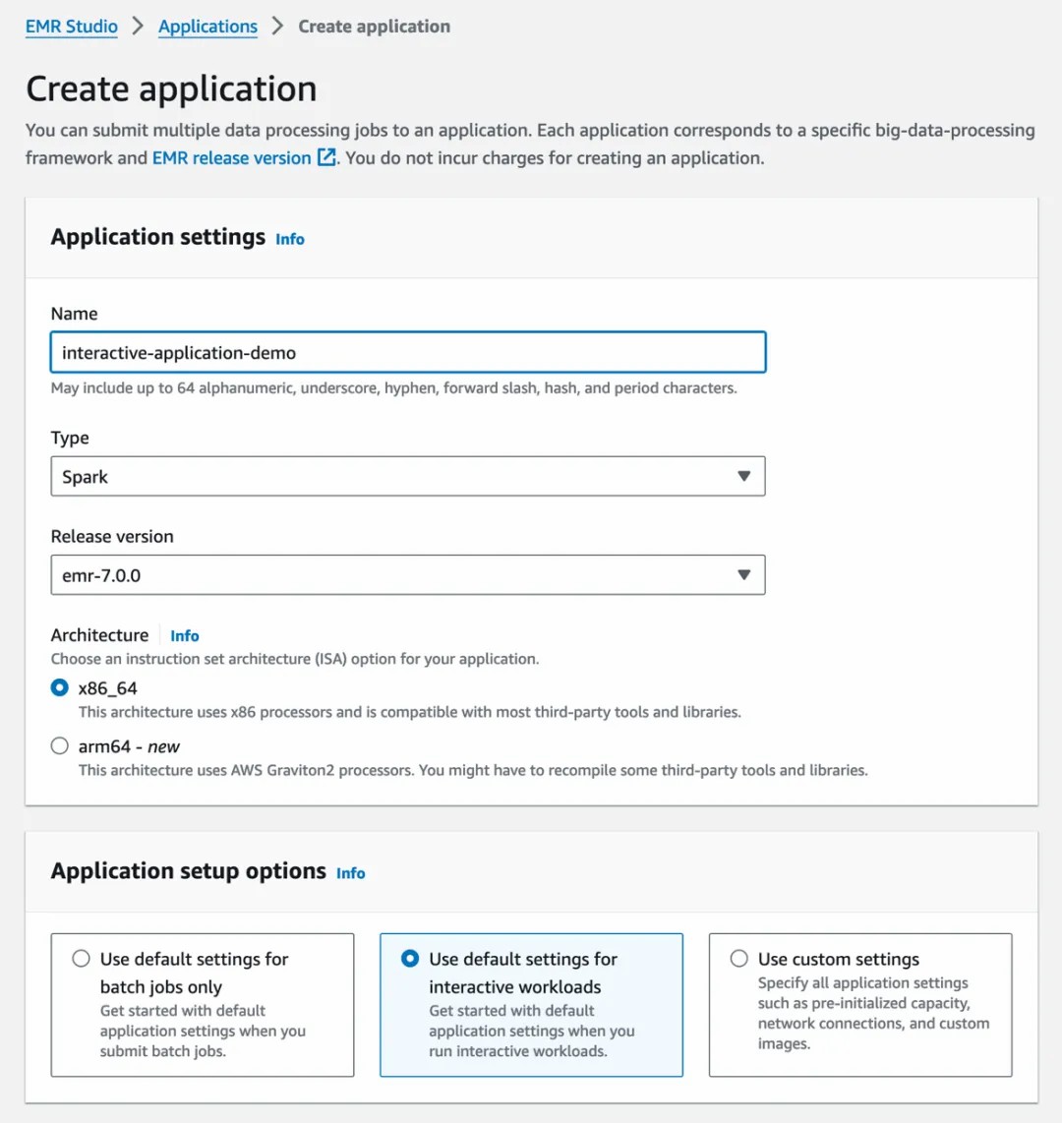Select the x86_64 architecture radio button
Image resolution: width=1062 pixels, height=1123 pixels.
pos(60,688)
